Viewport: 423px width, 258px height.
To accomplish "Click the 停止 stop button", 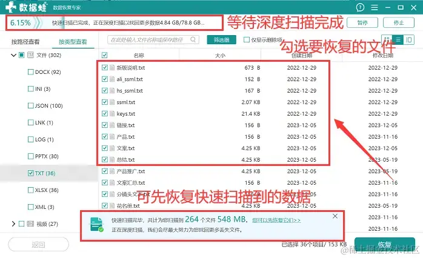I will click(398, 22).
